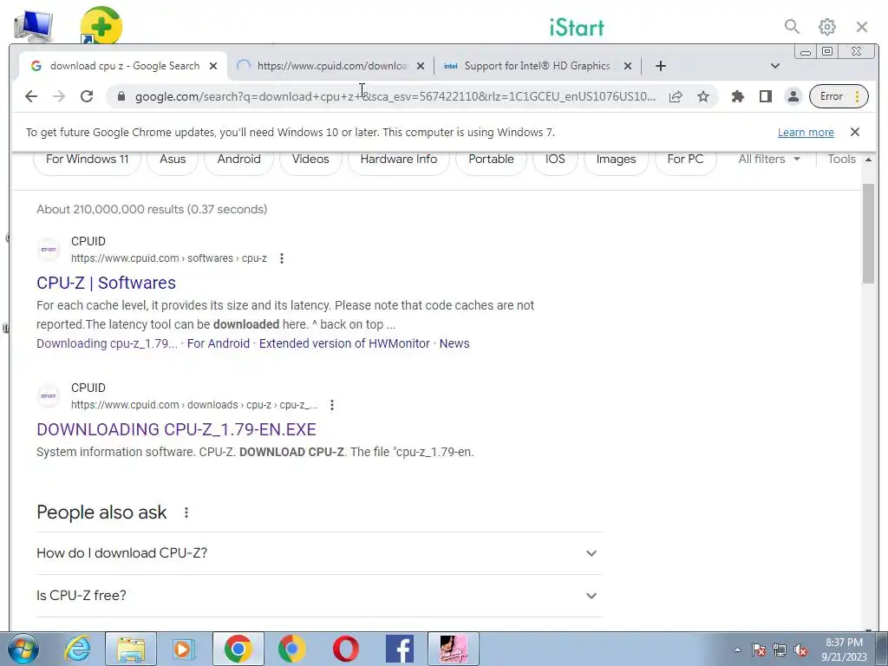Viewport: 888px width, 666px height.
Task: Click the Error update button
Action: coord(839,96)
